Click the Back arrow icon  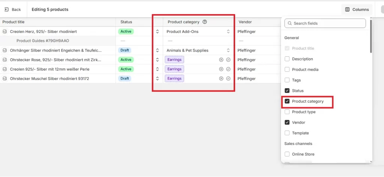[7, 9]
